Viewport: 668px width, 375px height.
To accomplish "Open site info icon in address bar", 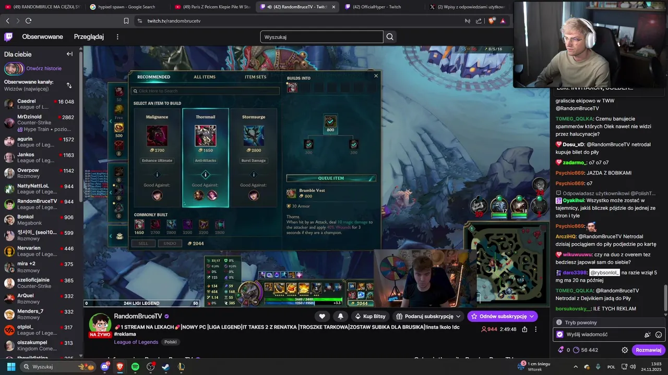I will tap(139, 21).
